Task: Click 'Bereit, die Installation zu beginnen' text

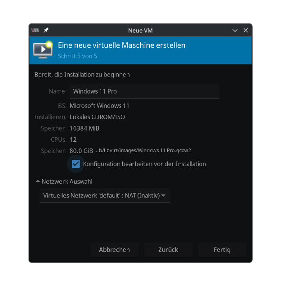Action: [x=82, y=75]
